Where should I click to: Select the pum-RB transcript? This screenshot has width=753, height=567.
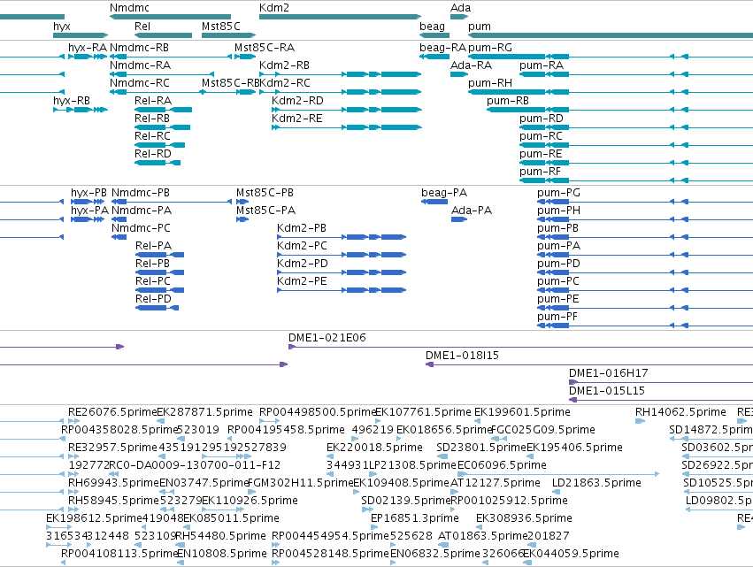point(619,110)
